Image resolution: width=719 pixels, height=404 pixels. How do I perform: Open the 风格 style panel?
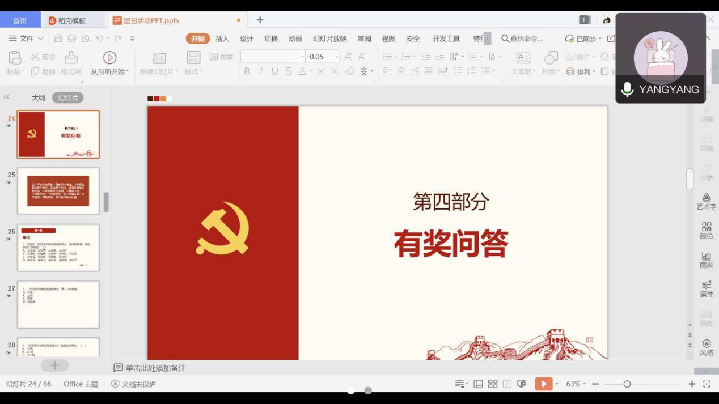tap(707, 348)
